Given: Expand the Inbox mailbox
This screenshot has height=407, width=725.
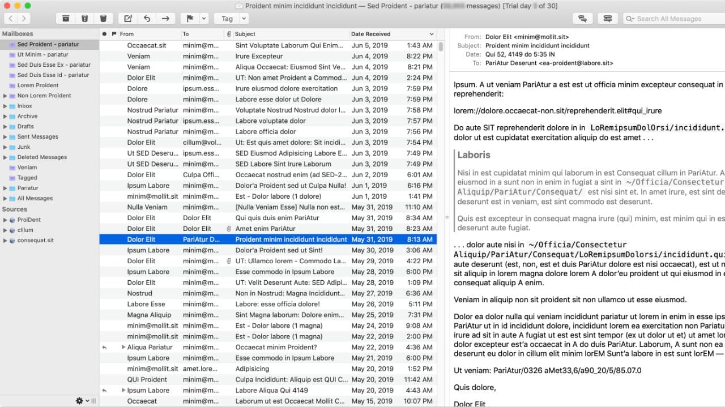Looking at the screenshot, I should pos(5,106).
